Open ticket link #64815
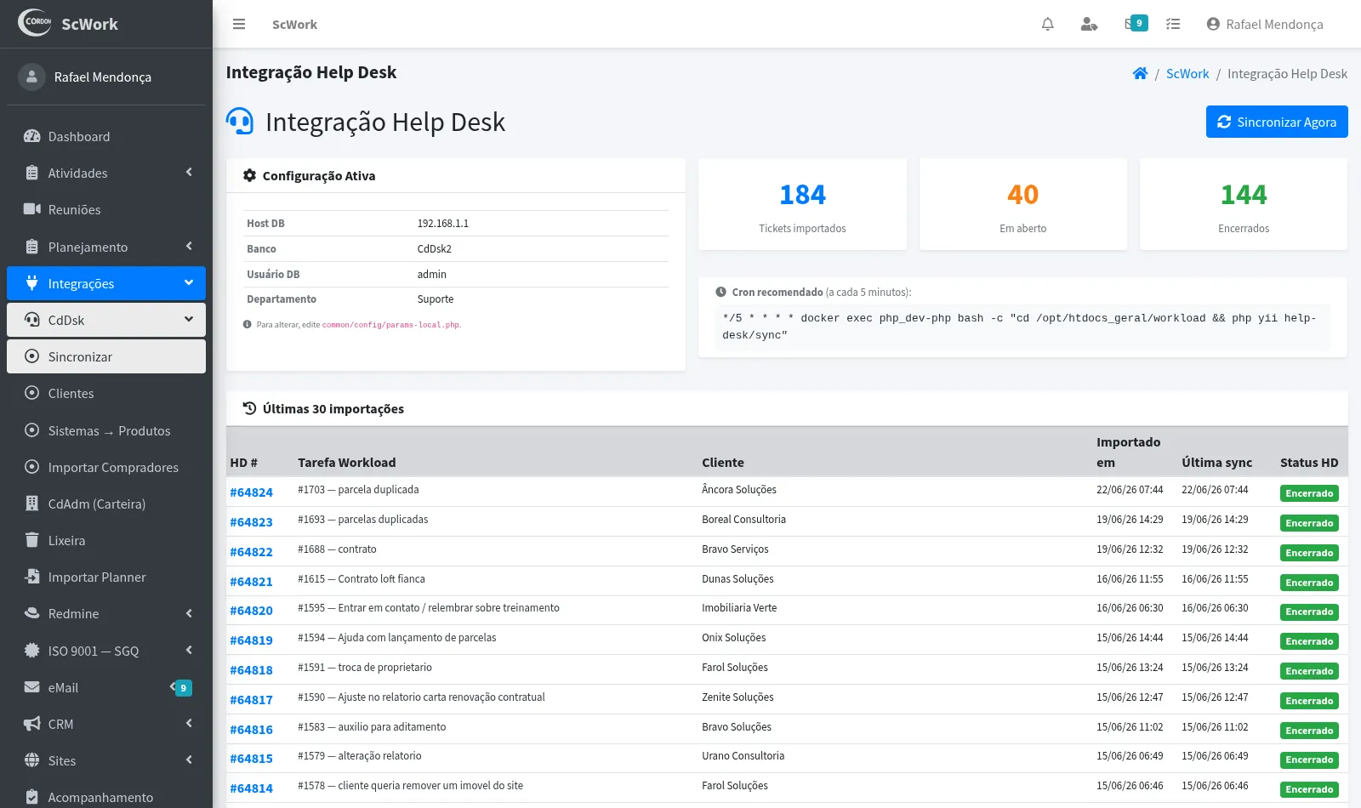 coord(251,759)
